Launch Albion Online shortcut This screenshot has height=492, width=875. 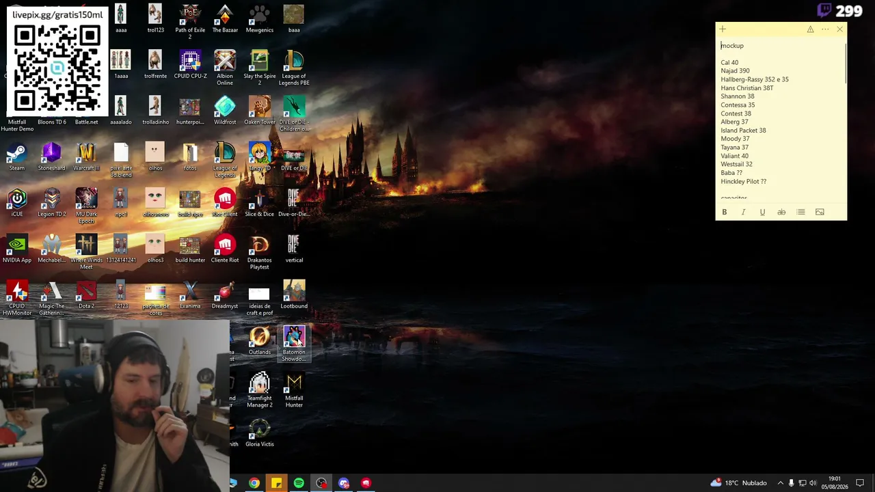click(x=225, y=68)
